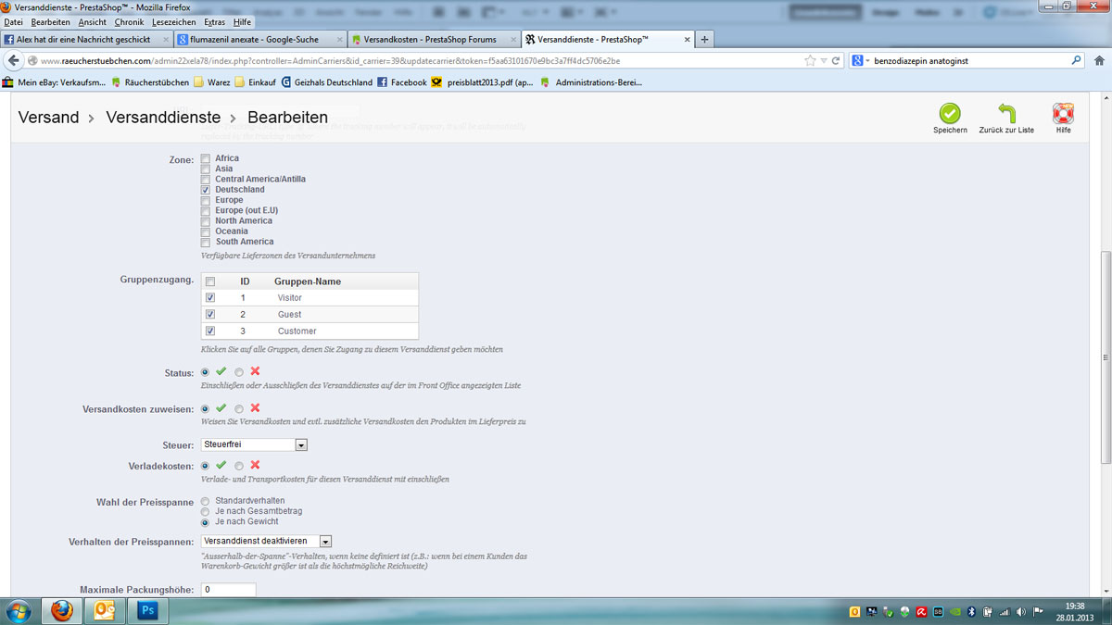Screen dimensions: 1112x625
Task: Open the Geizhals Deutschland bookmark
Action: click(x=326, y=82)
